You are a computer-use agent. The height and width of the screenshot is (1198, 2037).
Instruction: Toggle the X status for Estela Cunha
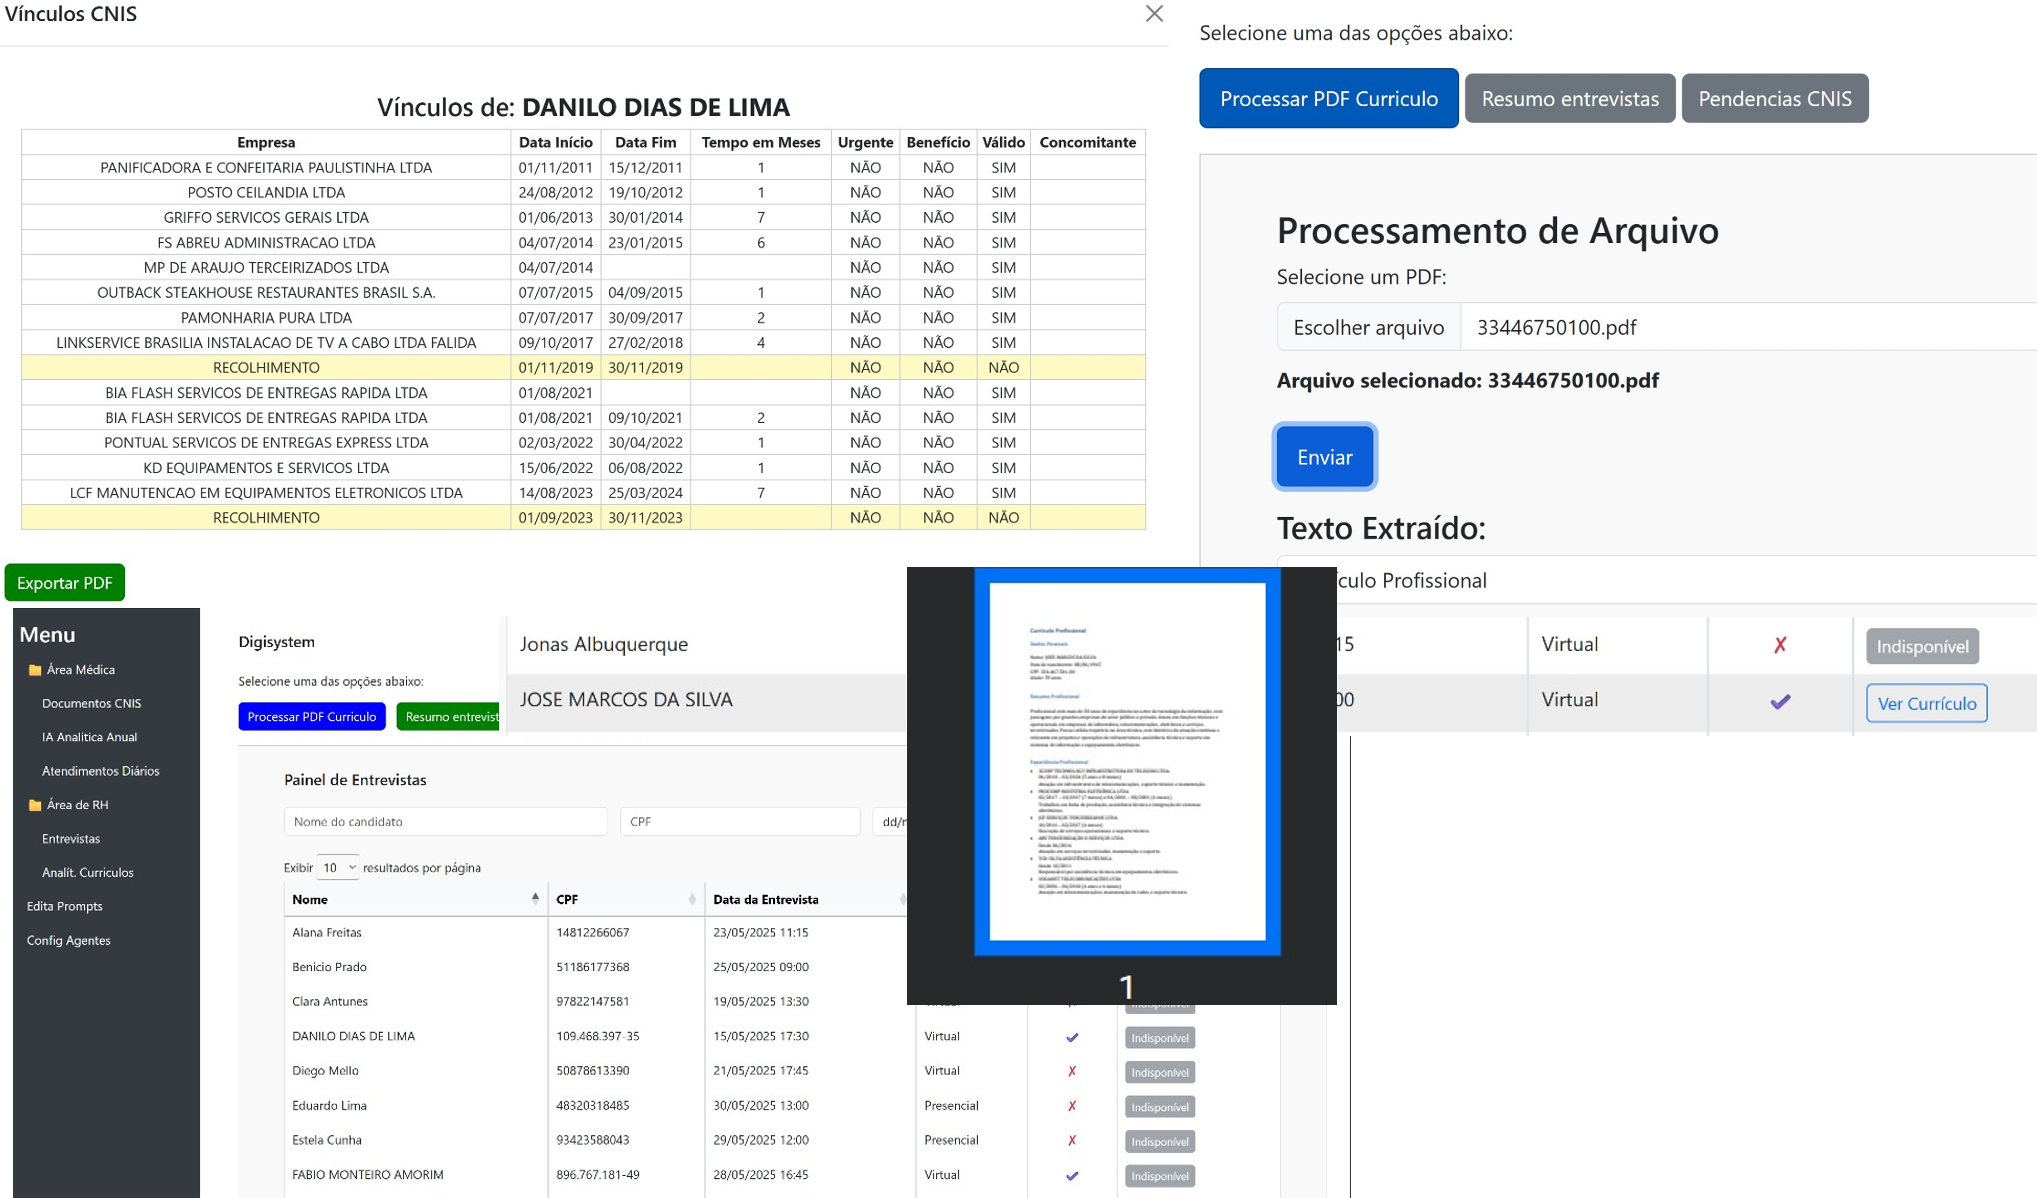coord(1072,1141)
